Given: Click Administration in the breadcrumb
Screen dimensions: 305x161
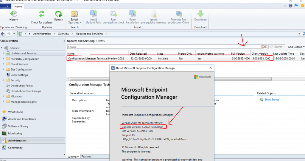Looking at the screenshot, I should click(42, 34).
